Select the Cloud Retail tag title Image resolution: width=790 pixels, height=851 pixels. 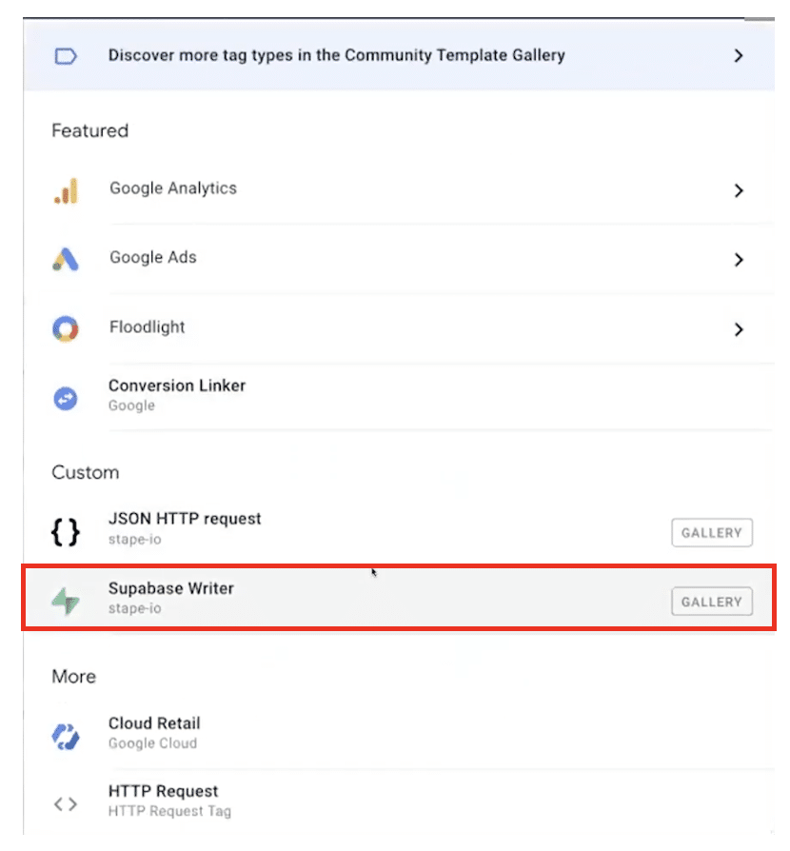(x=154, y=723)
